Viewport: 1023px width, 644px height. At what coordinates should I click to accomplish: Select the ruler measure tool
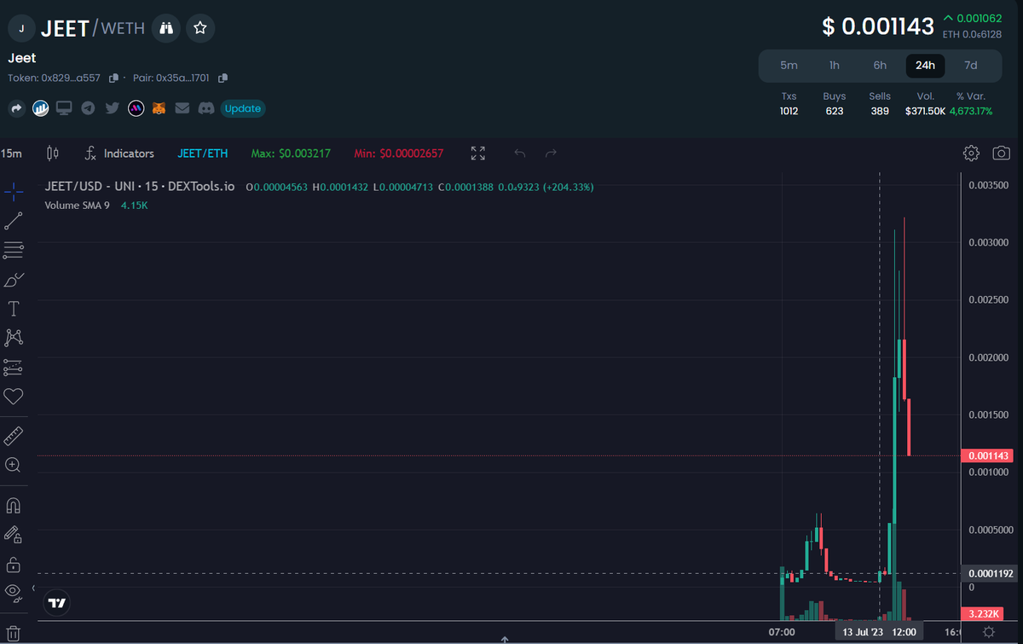tap(14, 436)
